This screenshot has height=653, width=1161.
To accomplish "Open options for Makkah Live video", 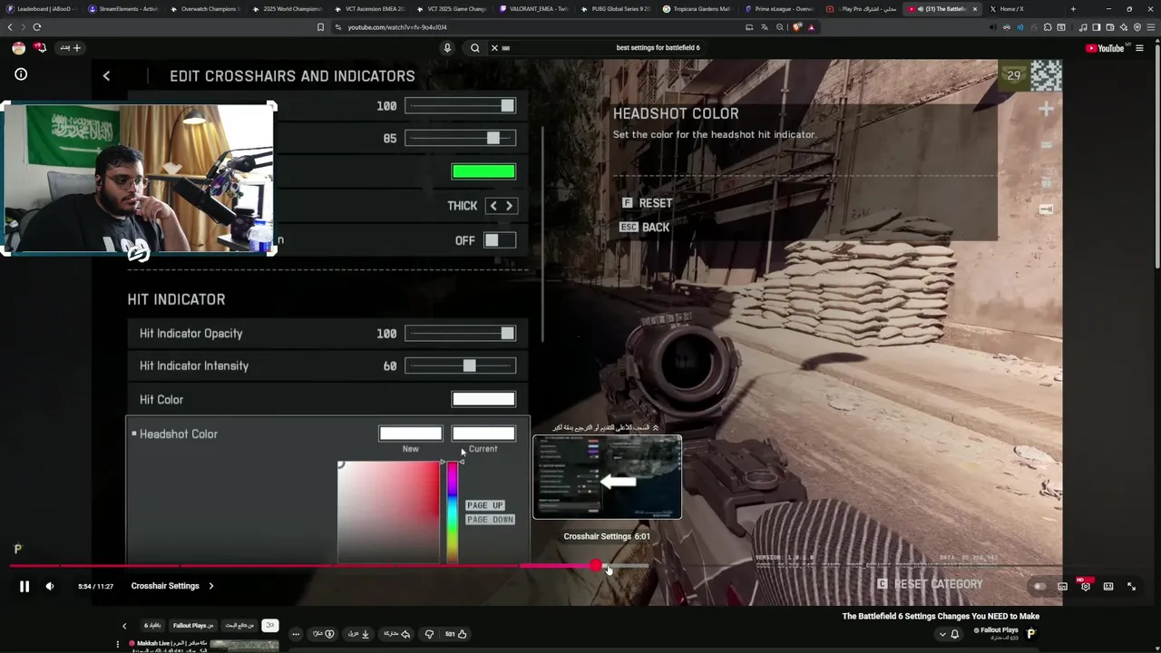I will [x=118, y=645].
